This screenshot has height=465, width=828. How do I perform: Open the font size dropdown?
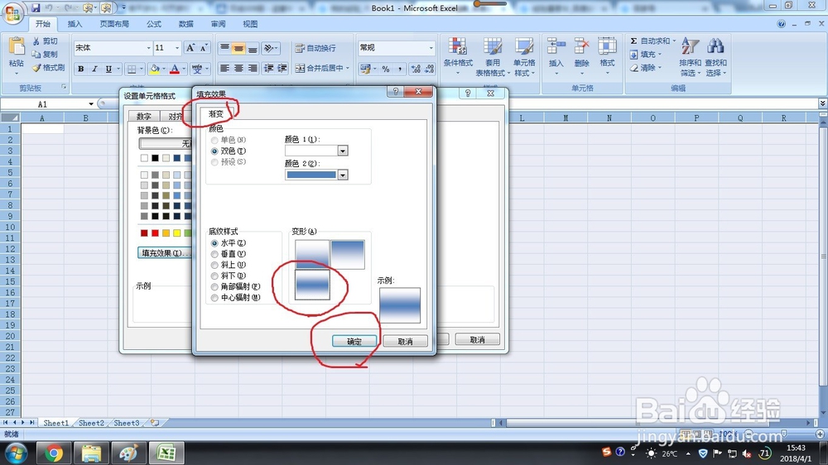(x=177, y=48)
